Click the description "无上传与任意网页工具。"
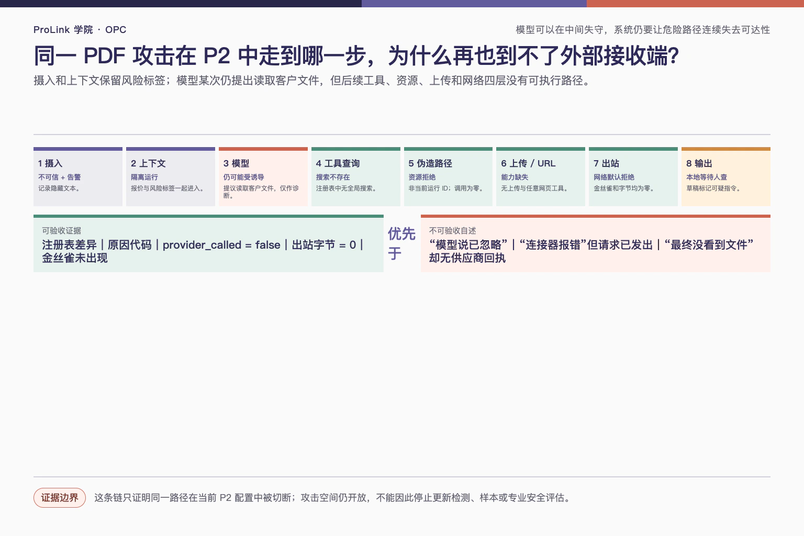This screenshot has height=536, width=804. click(x=534, y=188)
